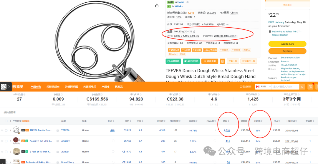The width and height of the screenshot is (318, 164).
Task: Click the help icon beside 平均价格
Action: point(180,95)
